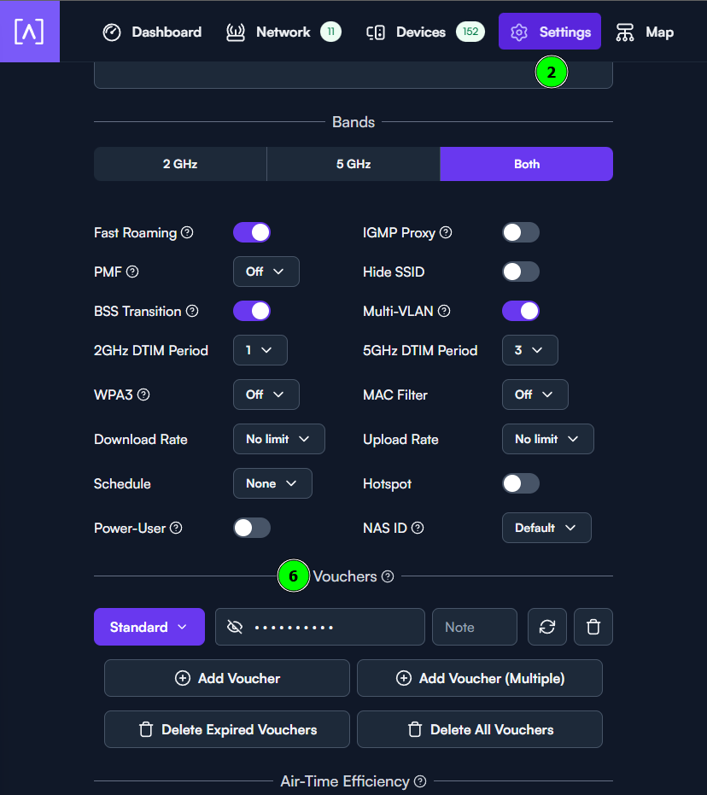Toggle the Power-User switch
The height and width of the screenshot is (795, 707).
(x=252, y=528)
